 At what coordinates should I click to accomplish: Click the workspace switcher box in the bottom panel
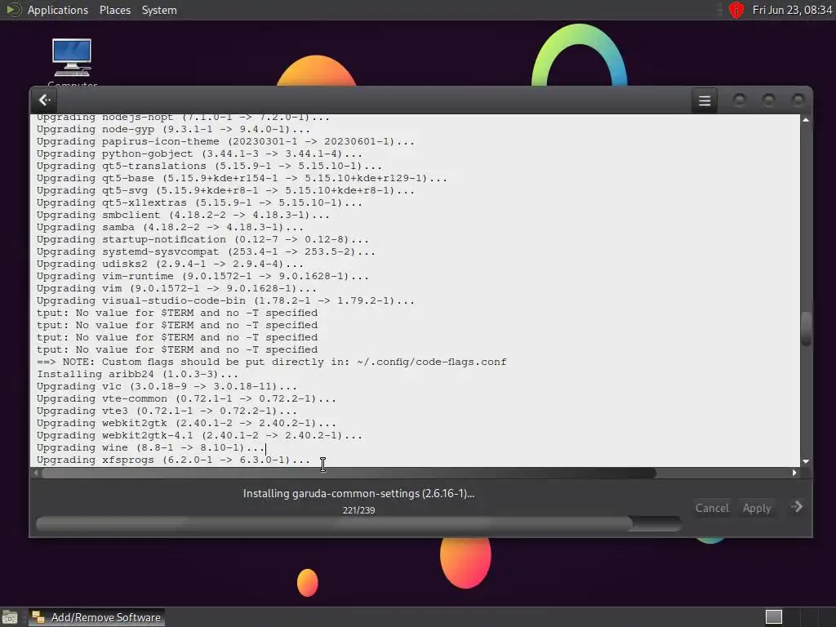(x=774, y=617)
